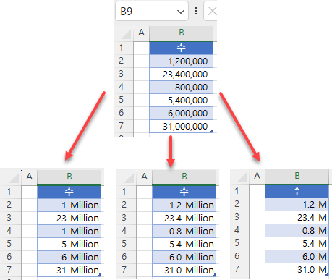This screenshot has width=332, height=280.
Task: Click Select All corner of bottom-left sheet
Action: click(x=14, y=178)
